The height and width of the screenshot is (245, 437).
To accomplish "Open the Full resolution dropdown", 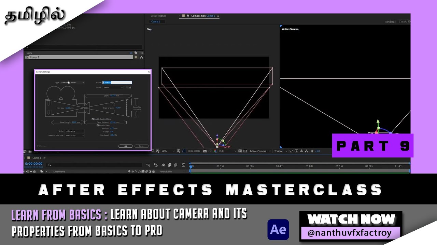I will click(x=227, y=151).
